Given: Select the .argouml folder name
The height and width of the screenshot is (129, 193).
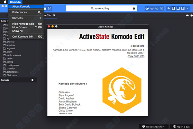Looking at the screenshot, I should pyautogui.click(x=11, y=49).
